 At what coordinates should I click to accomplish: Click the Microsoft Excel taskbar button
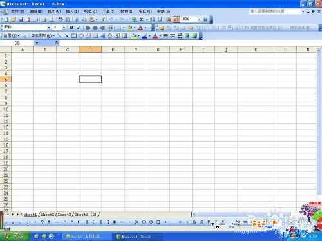137,237
